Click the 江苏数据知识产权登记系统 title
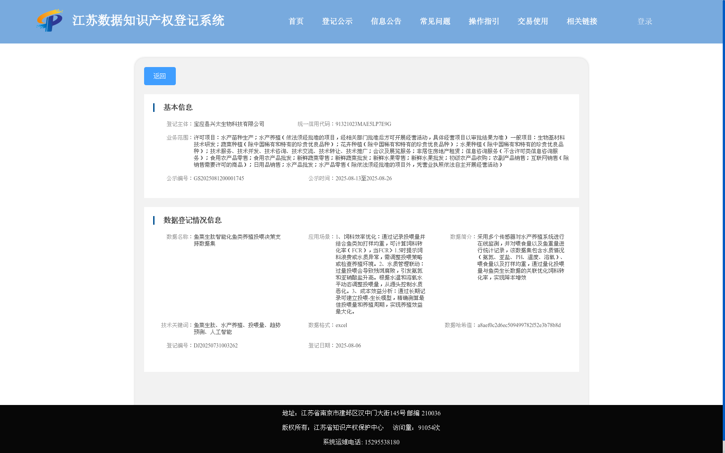This screenshot has width=725, height=453. pyautogui.click(x=148, y=21)
